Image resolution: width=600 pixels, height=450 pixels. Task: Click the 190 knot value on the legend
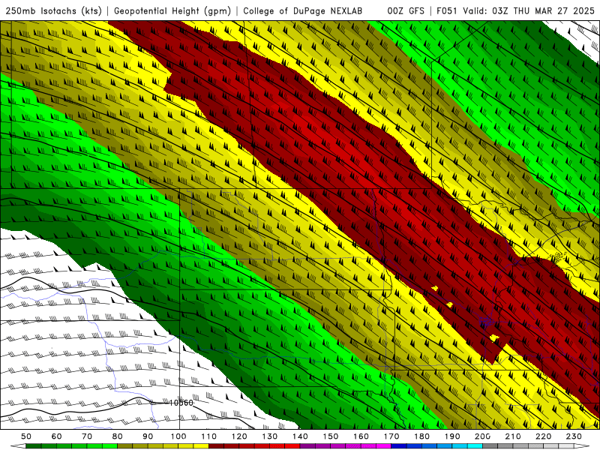coord(452,436)
